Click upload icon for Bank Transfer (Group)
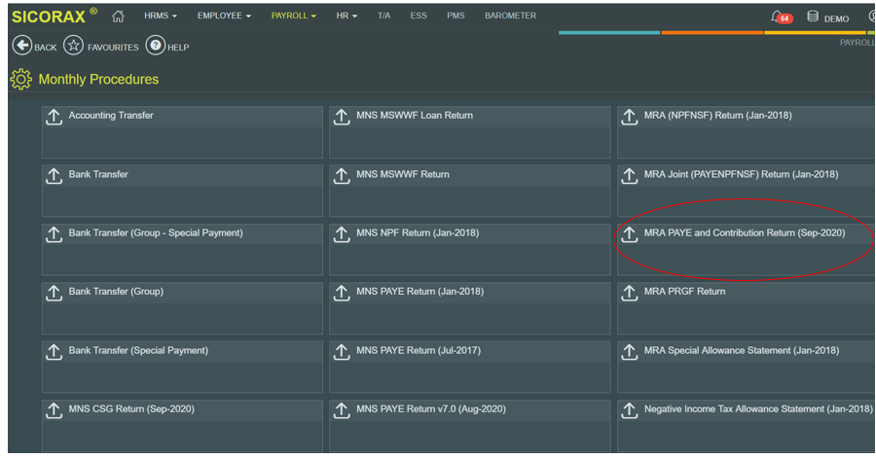The width and height of the screenshot is (876, 458). pyautogui.click(x=54, y=293)
